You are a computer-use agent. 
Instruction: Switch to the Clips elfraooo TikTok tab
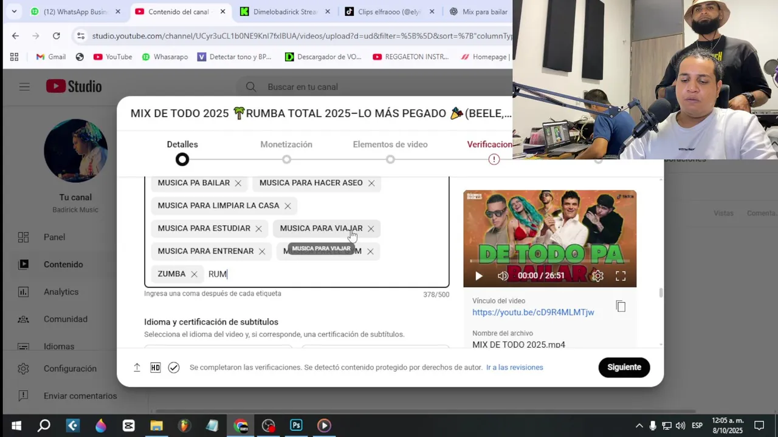(389, 12)
